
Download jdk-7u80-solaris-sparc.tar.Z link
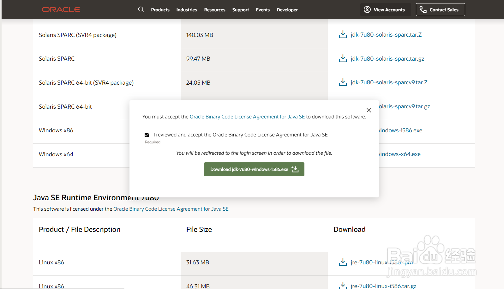(x=386, y=35)
